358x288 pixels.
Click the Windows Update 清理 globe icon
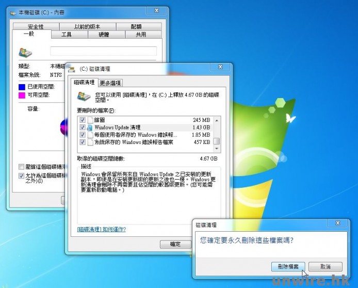[89, 127]
